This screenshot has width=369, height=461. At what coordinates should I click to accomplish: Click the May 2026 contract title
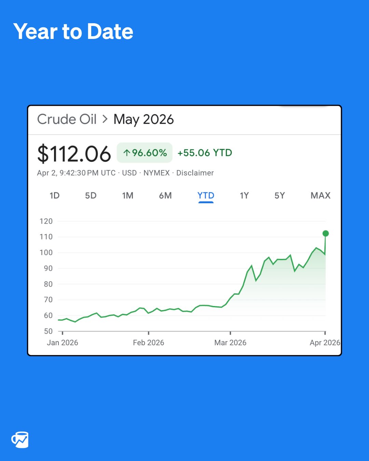[x=143, y=120]
